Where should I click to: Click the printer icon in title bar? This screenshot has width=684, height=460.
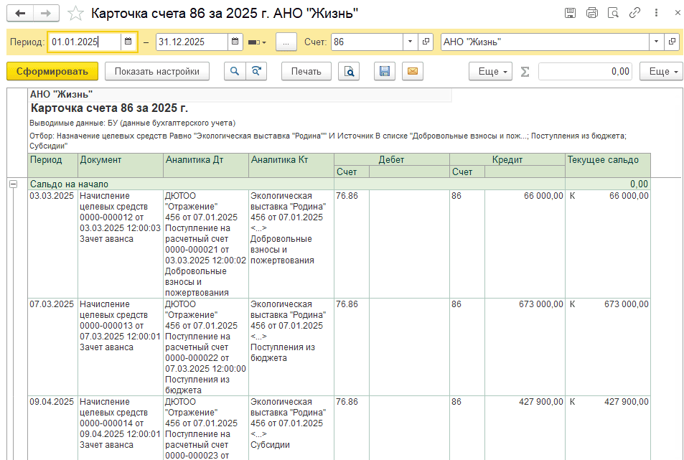coord(591,13)
